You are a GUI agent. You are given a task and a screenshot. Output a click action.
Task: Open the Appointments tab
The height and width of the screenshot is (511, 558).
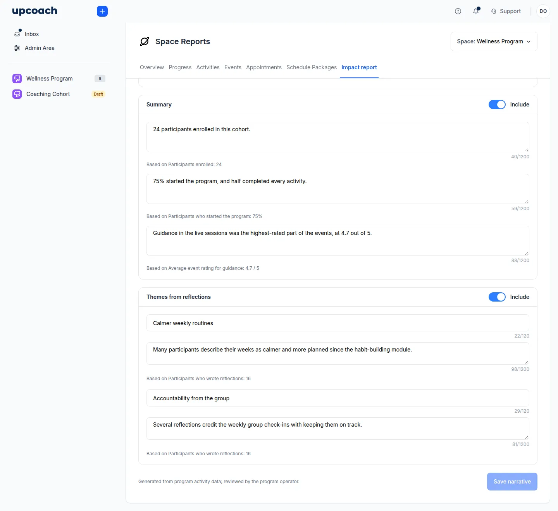[x=264, y=67]
